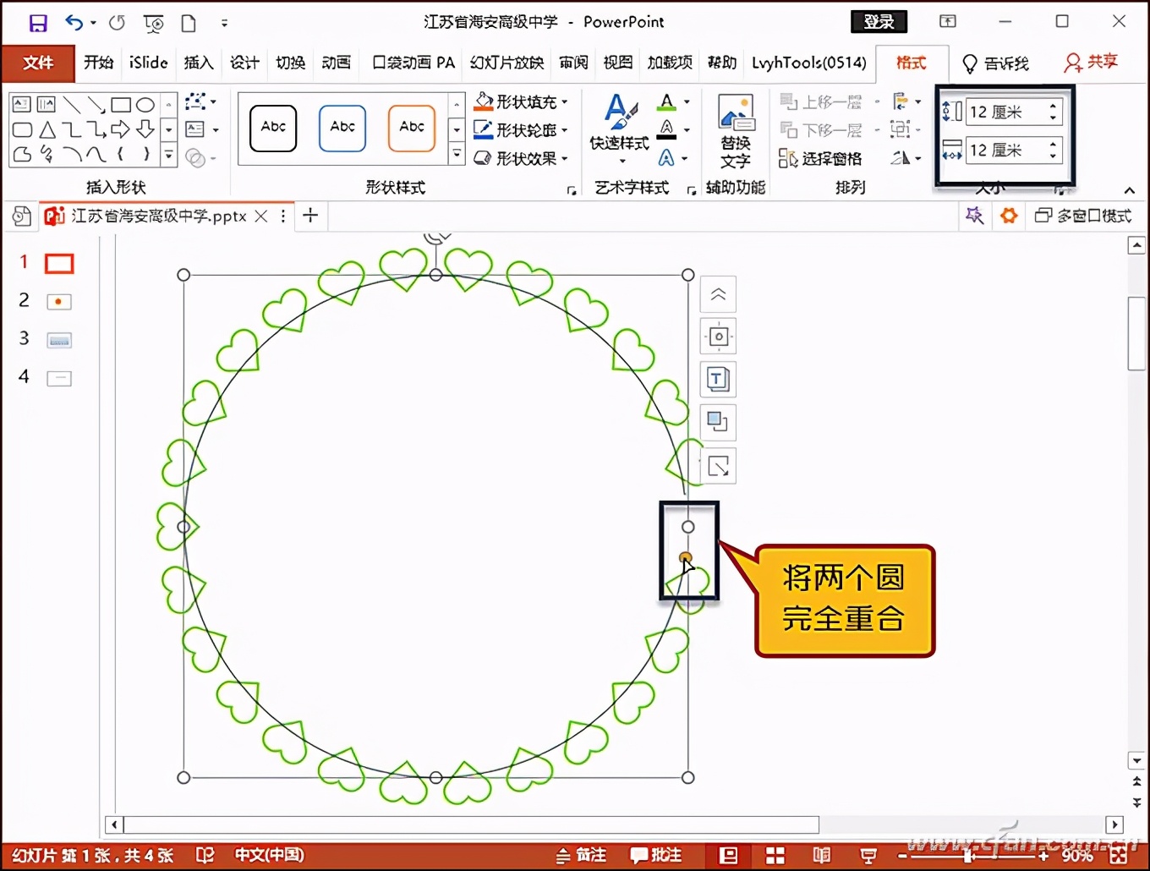Image resolution: width=1150 pixels, height=871 pixels.
Task: Expand the shape styles gallery more arrow
Action: click(457, 154)
